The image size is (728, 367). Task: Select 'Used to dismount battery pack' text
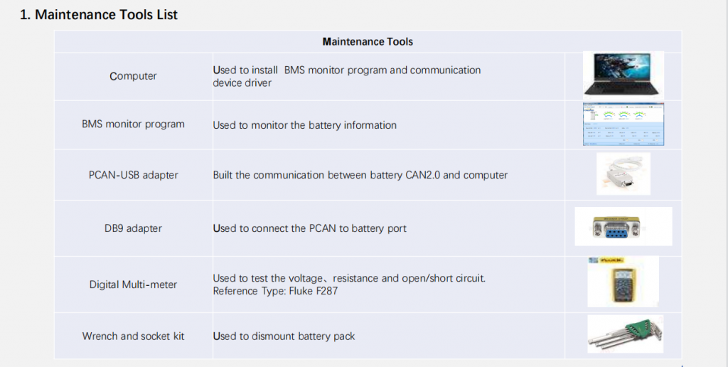click(x=284, y=336)
